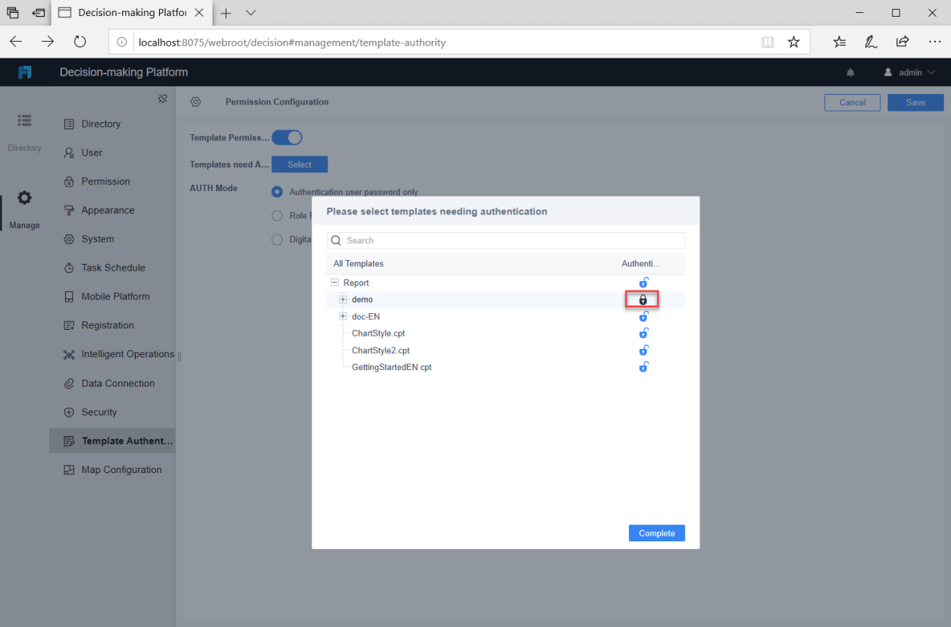Unlock authentication for ChartStyle.cpt

pyautogui.click(x=643, y=333)
